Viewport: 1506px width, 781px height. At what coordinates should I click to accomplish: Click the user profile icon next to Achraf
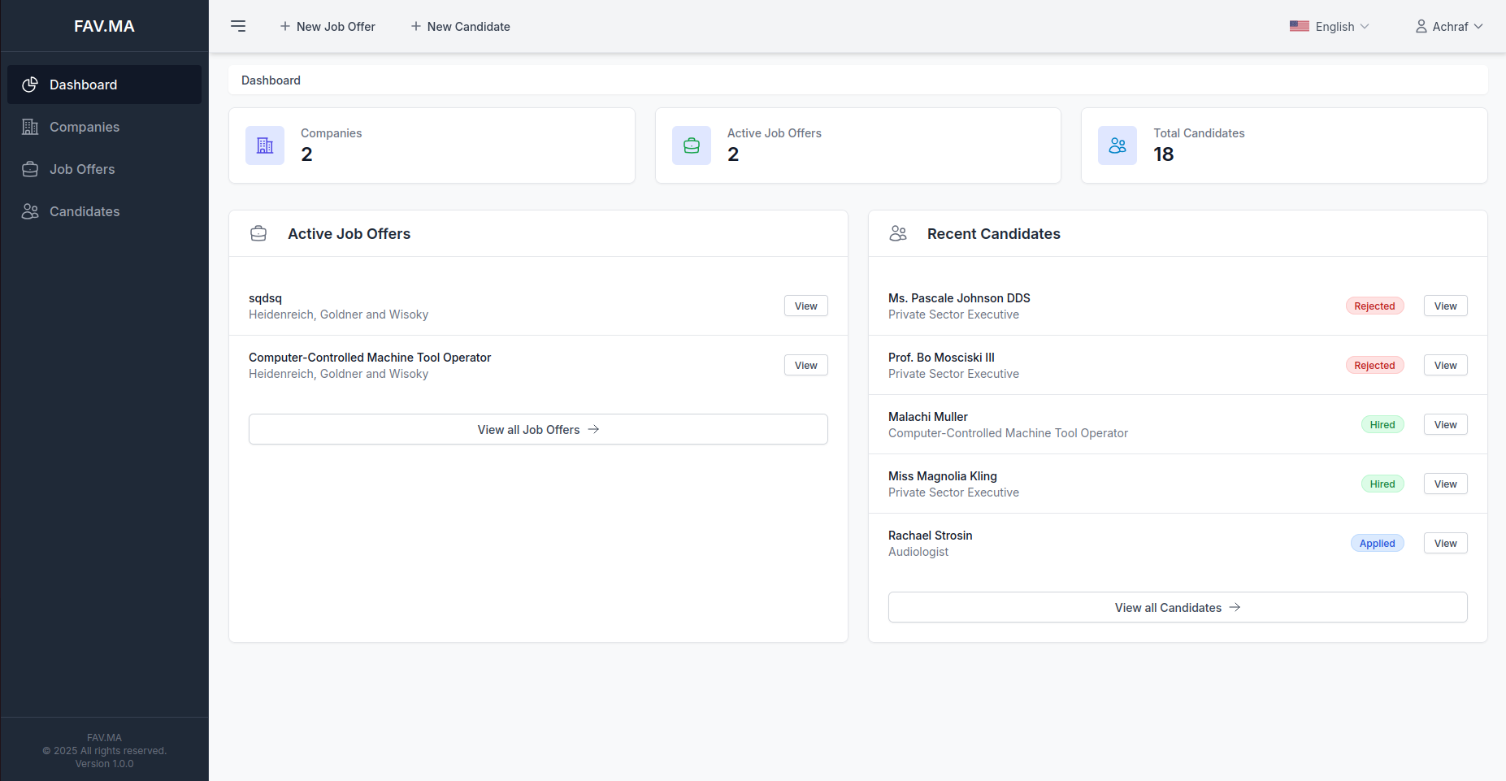coord(1421,27)
